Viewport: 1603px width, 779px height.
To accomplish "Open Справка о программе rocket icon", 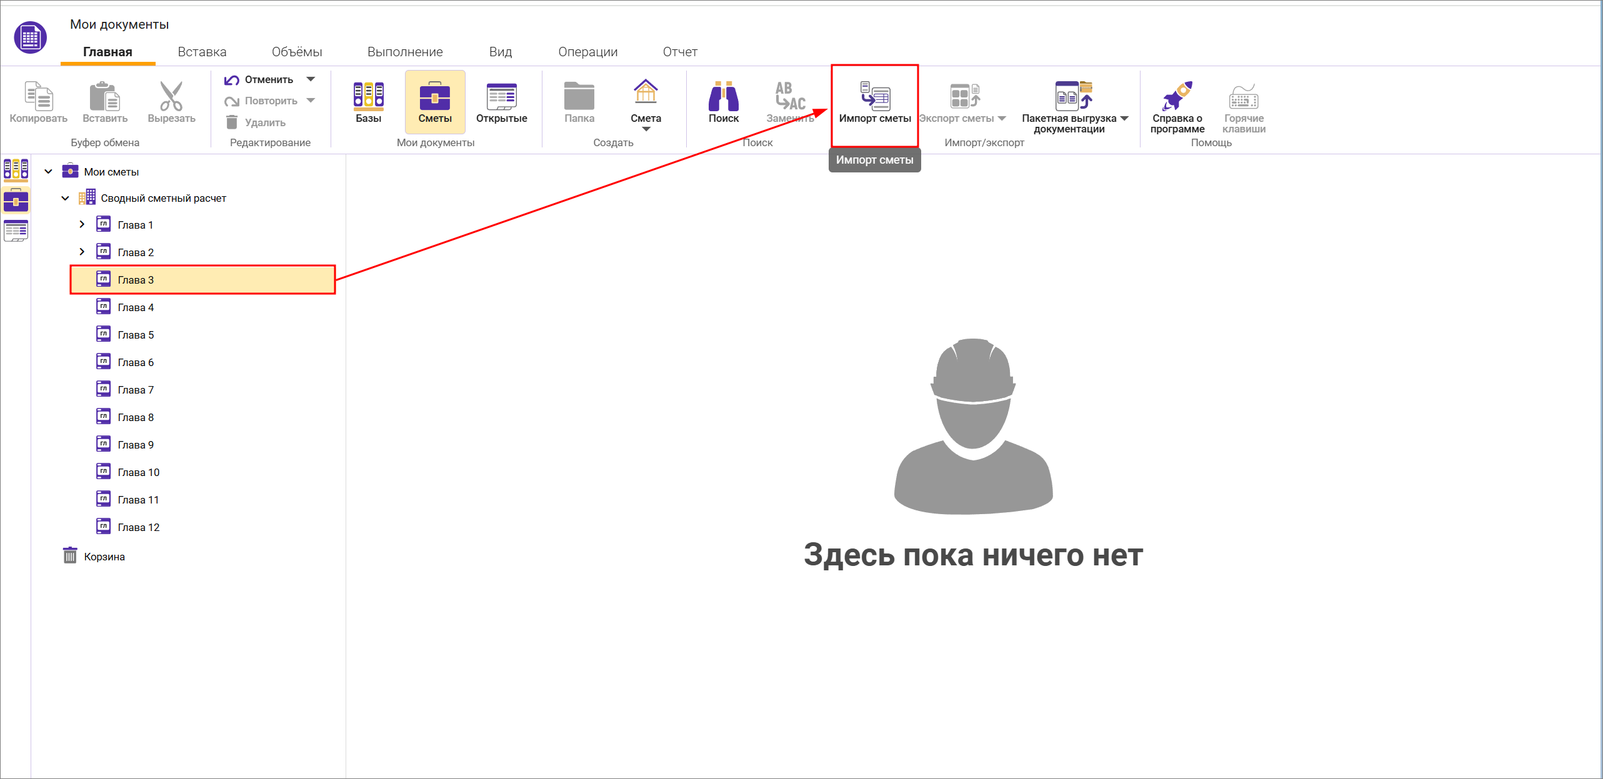I will 1177,97.
